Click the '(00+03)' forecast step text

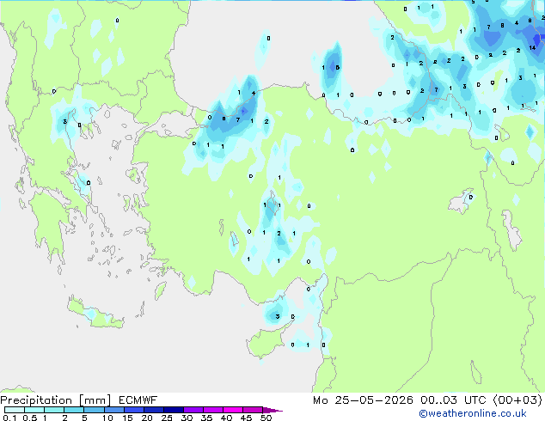pos(517,400)
